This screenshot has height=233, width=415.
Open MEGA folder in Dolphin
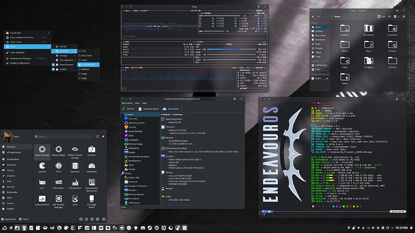(345, 46)
